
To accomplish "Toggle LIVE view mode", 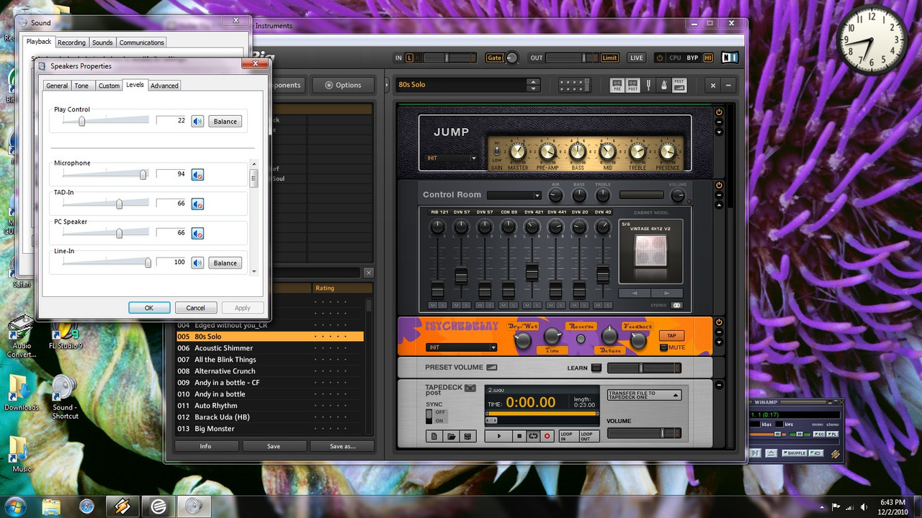I will click(637, 58).
